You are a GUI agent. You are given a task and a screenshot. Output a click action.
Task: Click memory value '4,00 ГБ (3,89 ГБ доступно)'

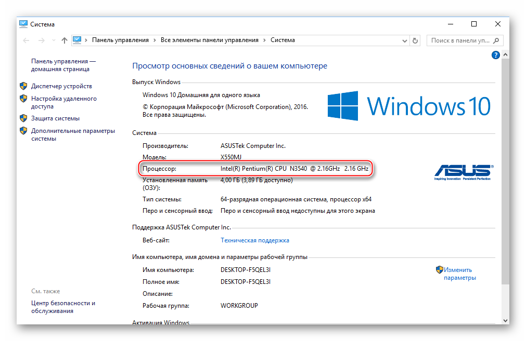(x=256, y=181)
